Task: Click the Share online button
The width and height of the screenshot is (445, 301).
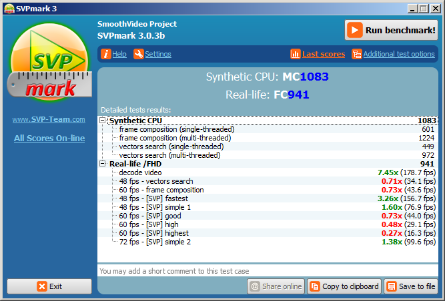Action: 276,286
